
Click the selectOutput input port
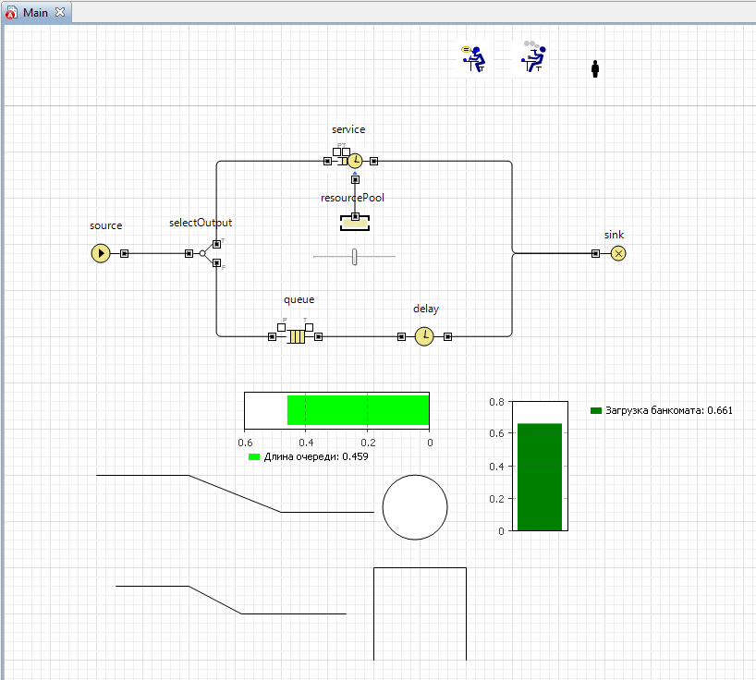point(189,253)
